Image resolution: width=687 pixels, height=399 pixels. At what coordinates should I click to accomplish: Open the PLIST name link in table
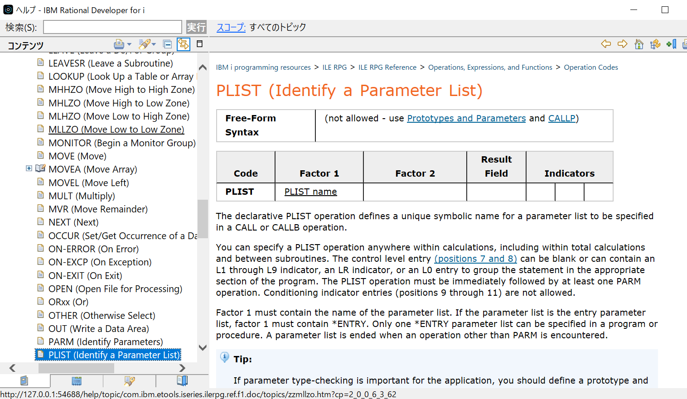[310, 192]
